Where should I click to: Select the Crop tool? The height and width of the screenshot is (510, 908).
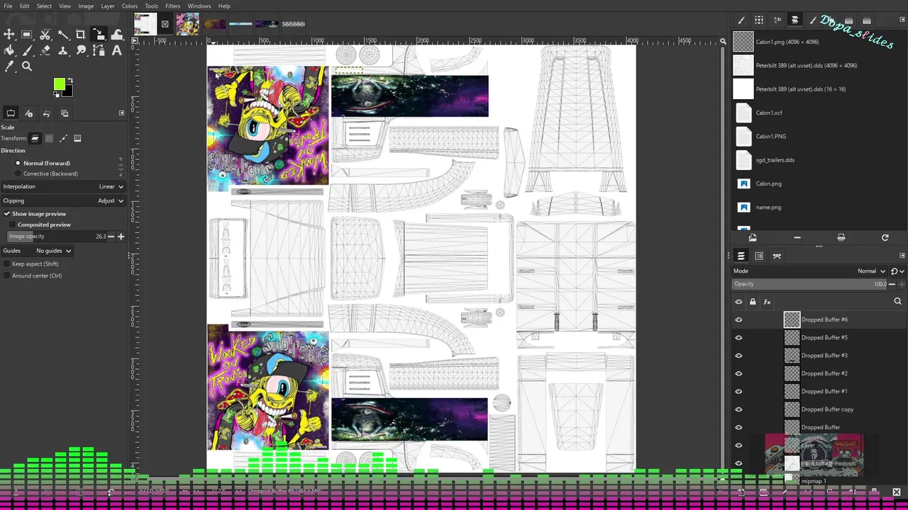81,34
